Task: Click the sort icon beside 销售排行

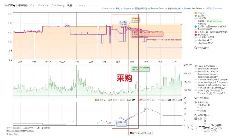Action: (x=208, y=21)
